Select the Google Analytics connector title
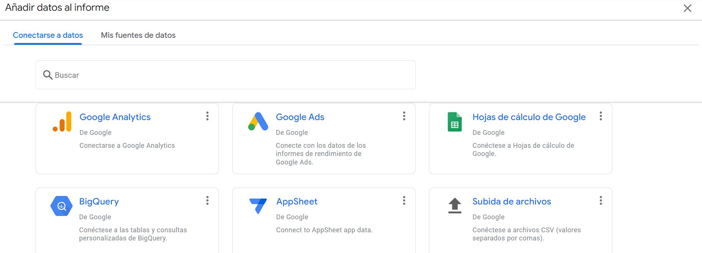 115,117
